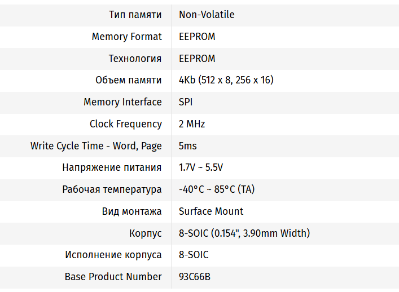
Task: Click the 'Clock Frequency' label
Action: [126, 124]
